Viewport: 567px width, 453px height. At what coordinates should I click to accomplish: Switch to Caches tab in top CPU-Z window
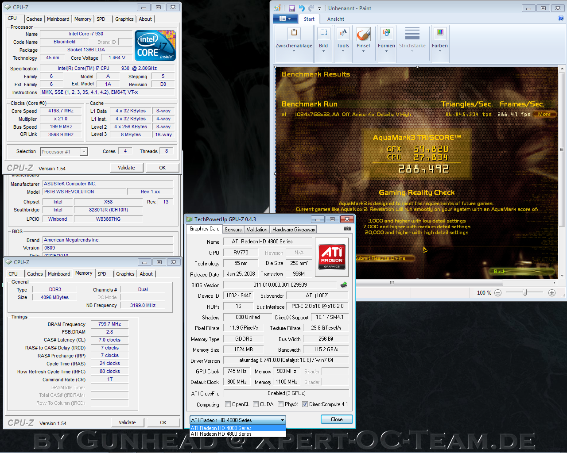(x=34, y=19)
